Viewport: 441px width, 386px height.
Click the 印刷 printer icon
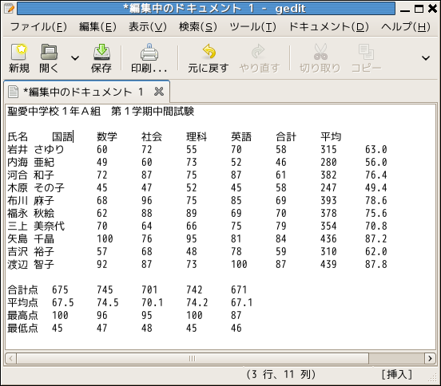coord(149,52)
